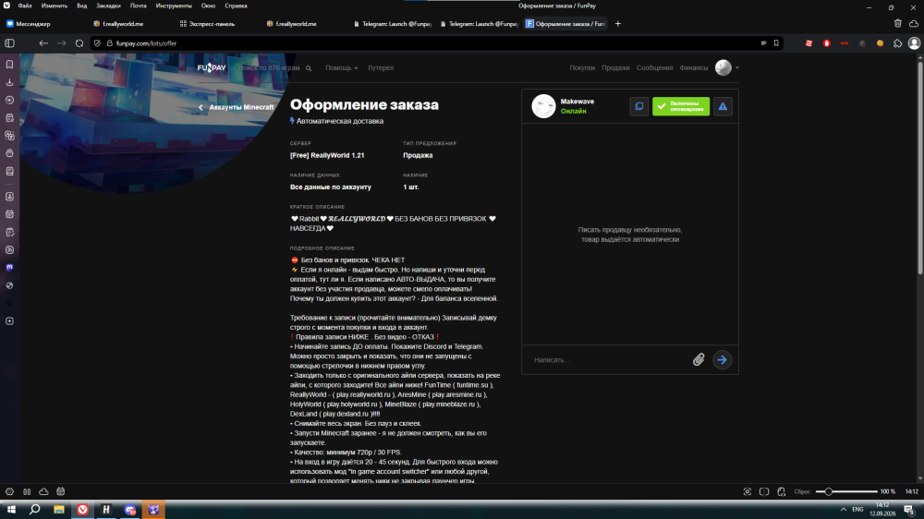
Task: Open calendar icon in status bar
Action: (61, 492)
